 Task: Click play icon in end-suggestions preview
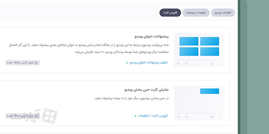(x=179, y=64)
